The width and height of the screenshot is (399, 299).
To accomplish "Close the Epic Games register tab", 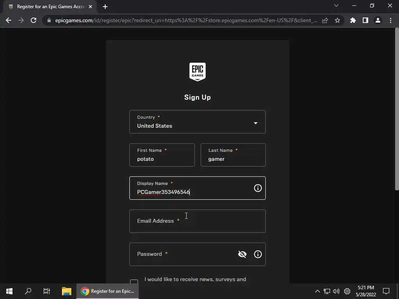I will coord(90,7).
